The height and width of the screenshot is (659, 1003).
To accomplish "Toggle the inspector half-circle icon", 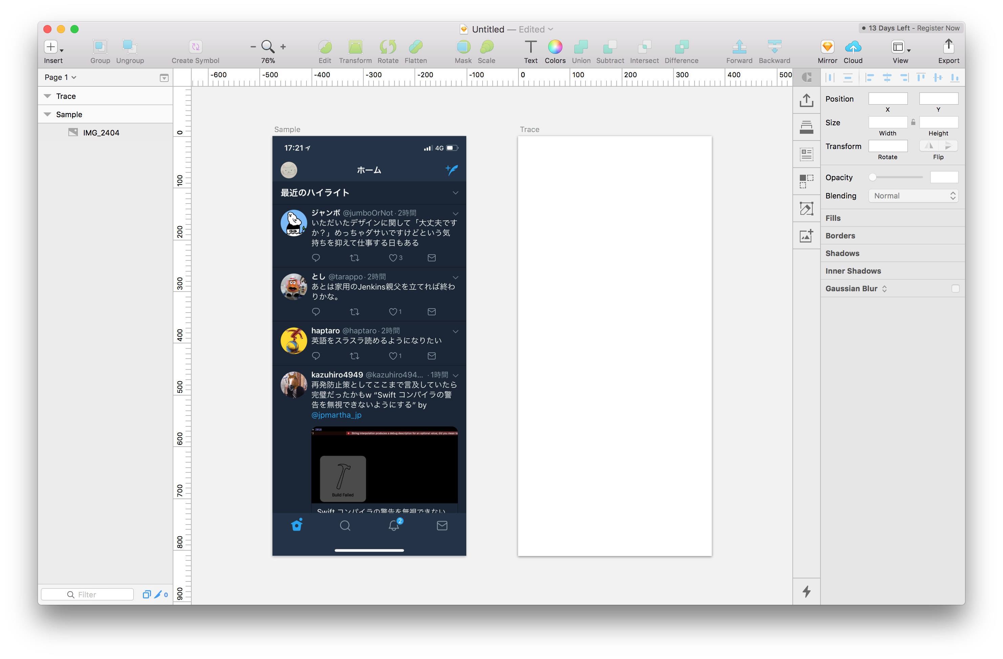I will pyautogui.click(x=806, y=78).
